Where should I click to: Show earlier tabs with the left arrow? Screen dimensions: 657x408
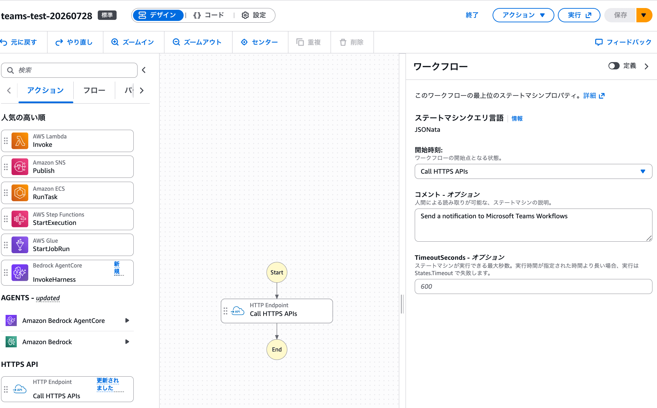[x=9, y=91]
